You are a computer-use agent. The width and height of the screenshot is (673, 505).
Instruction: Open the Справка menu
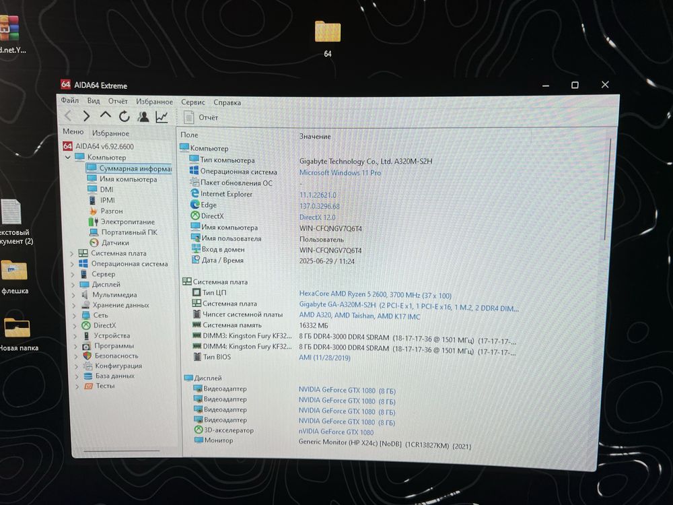227,102
